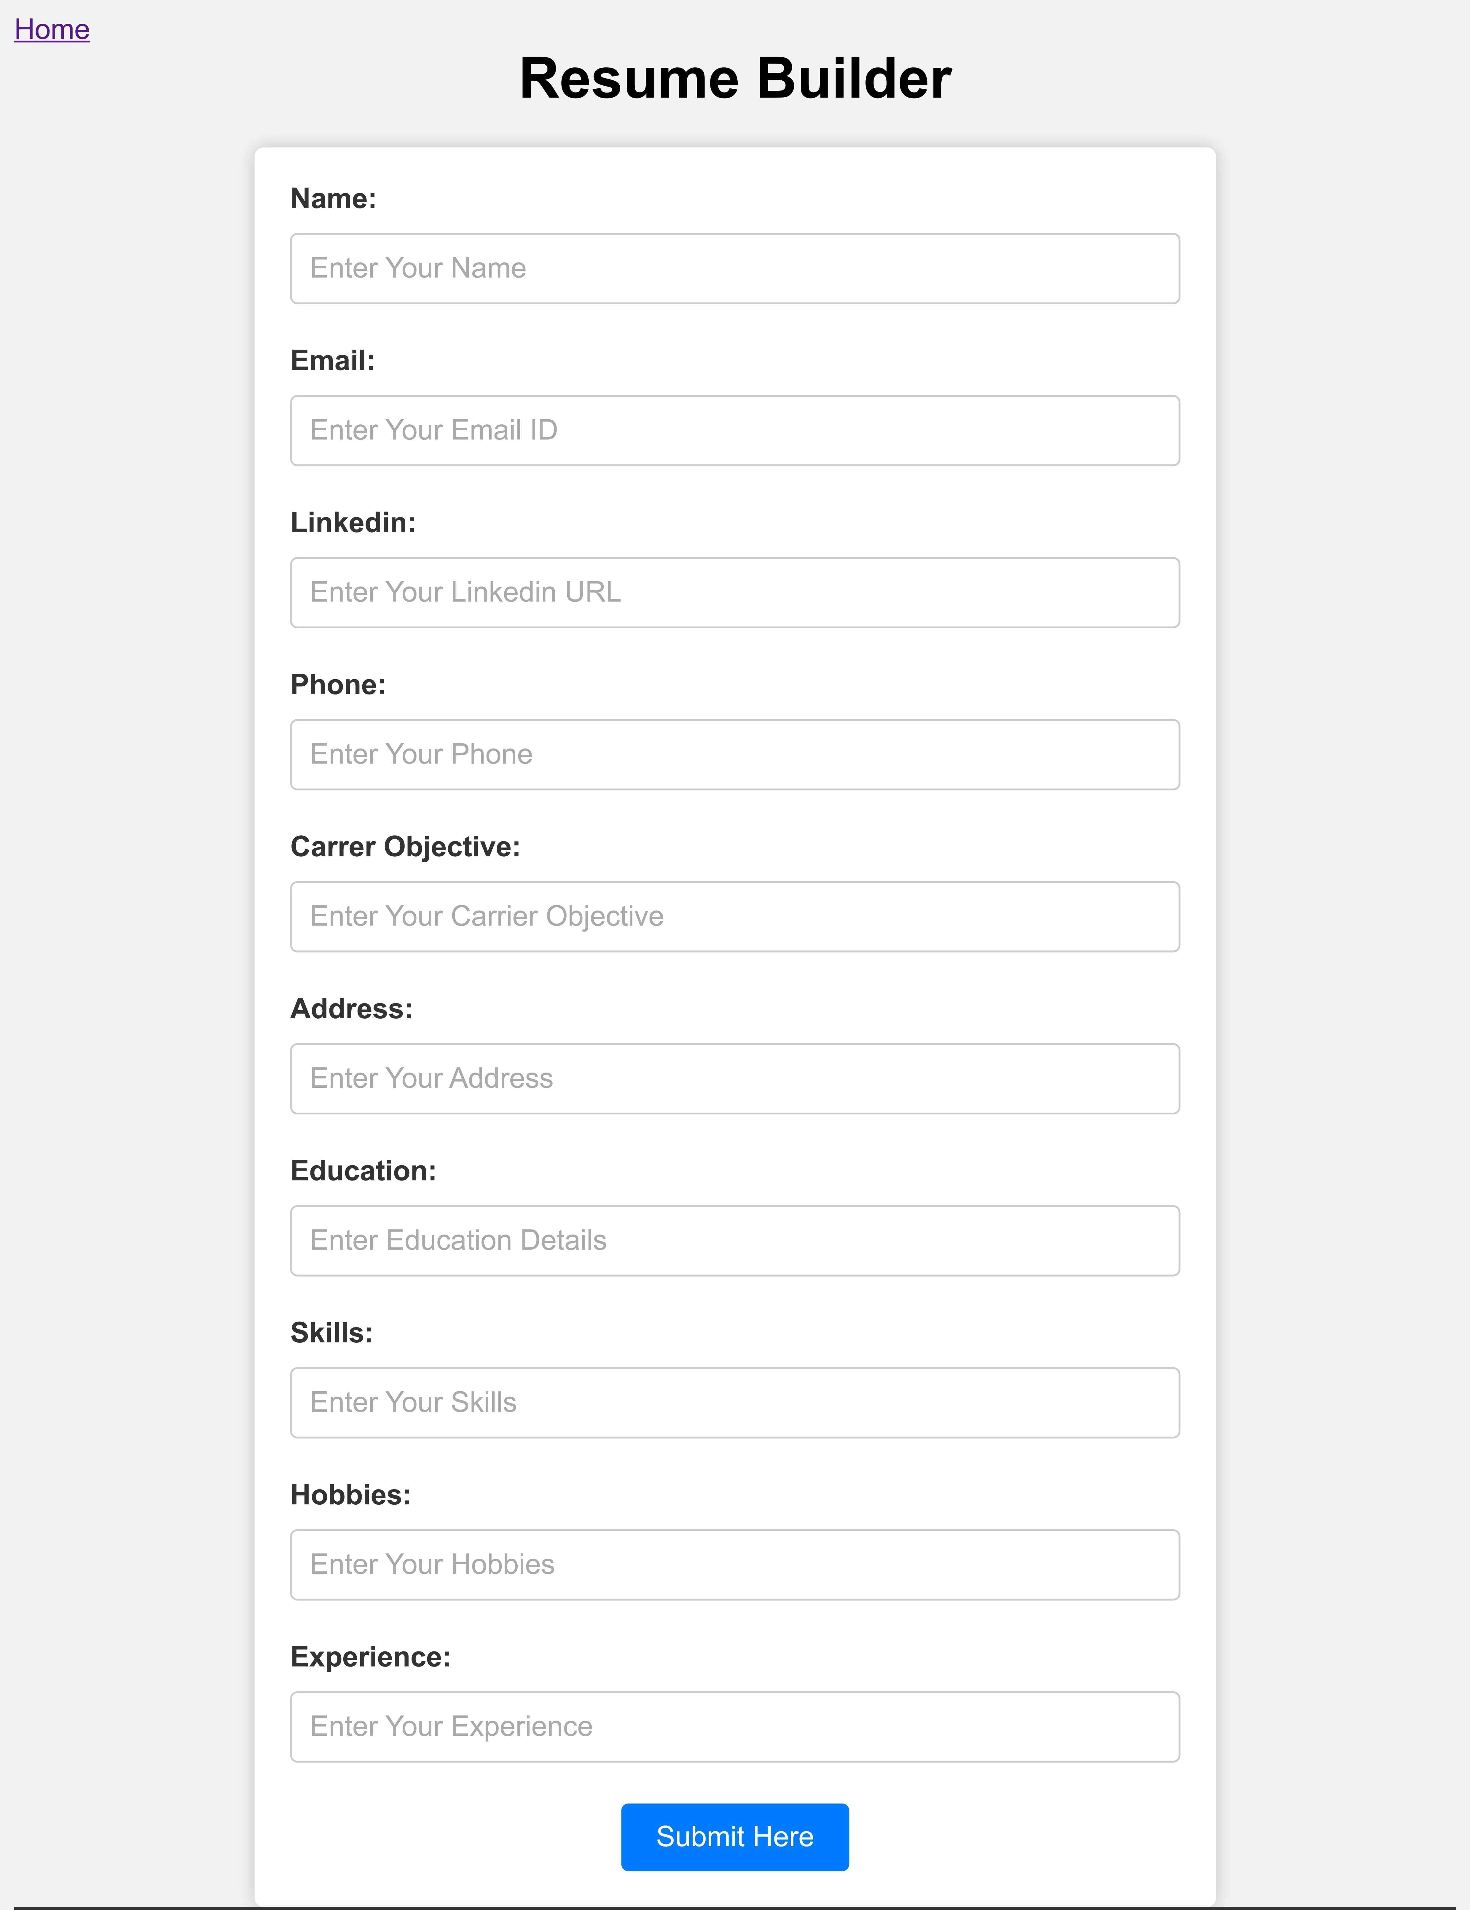Click the Linkedin URL text field
1470x1910 pixels.
coord(735,592)
